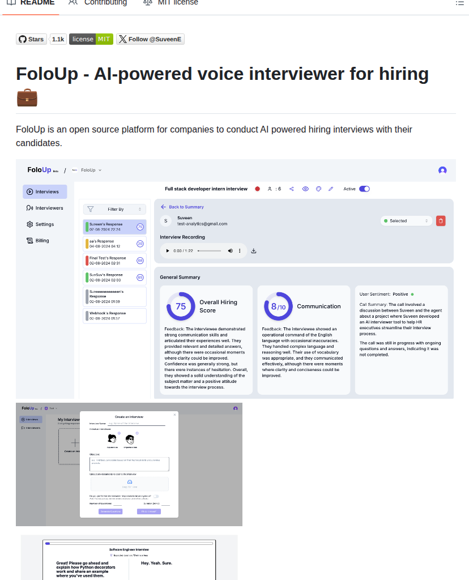
Task: Open the user profile avatar icon
Action: pos(442,170)
